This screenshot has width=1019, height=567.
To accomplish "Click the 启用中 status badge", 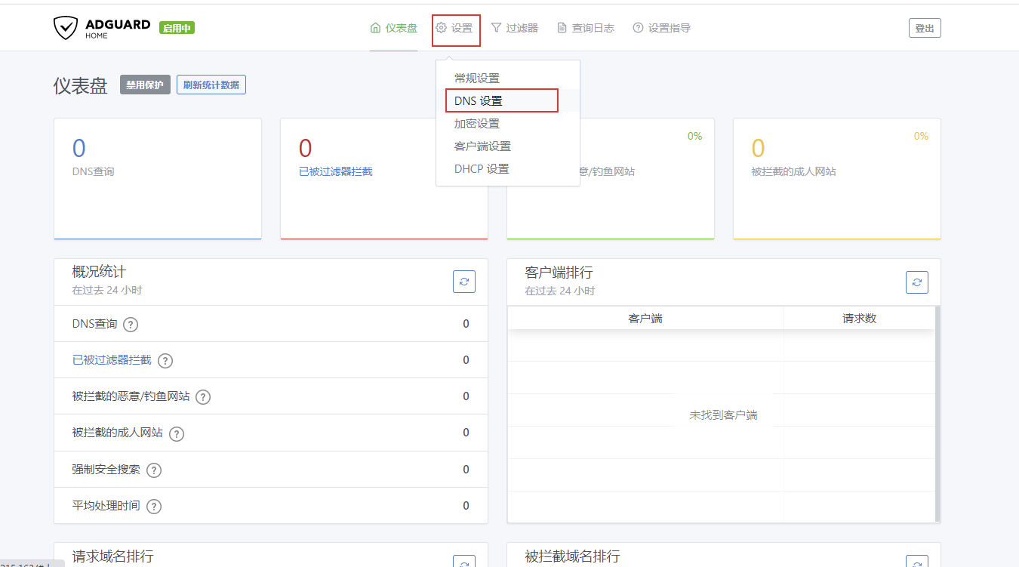I will [177, 28].
